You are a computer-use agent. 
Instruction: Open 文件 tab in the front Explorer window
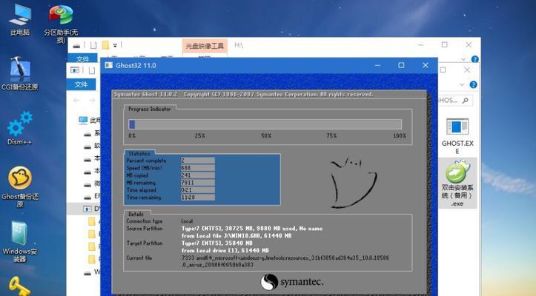(81, 84)
